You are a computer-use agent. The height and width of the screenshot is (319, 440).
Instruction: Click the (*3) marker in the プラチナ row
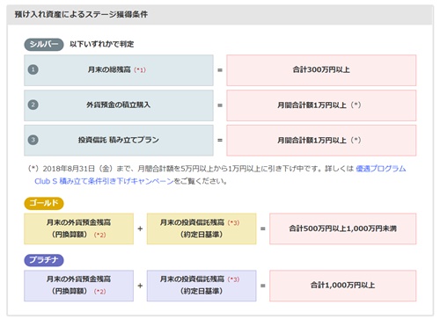[x=233, y=279]
